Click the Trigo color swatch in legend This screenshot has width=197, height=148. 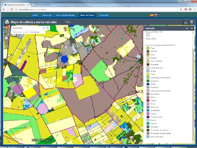point(148,48)
